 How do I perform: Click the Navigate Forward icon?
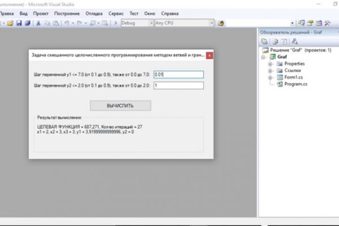(x=105, y=23)
